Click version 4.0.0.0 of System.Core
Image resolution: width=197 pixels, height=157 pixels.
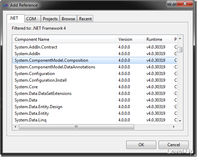pyautogui.click(x=124, y=87)
